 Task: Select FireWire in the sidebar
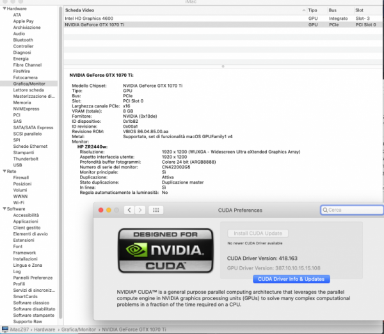pyautogui.click(x=22, y=71)
